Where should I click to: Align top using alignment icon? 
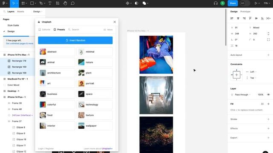(250, 18)
